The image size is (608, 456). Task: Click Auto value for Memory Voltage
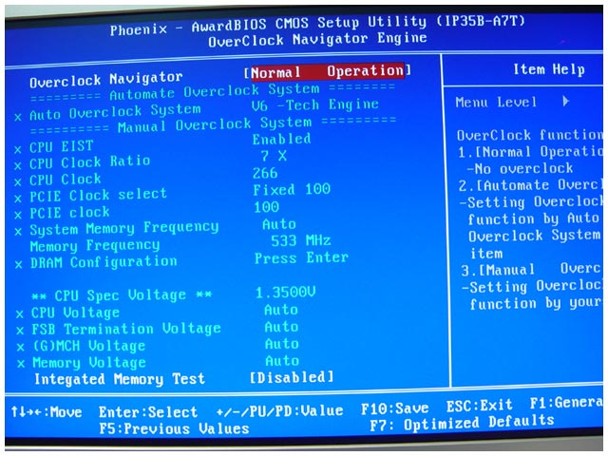pyautogui.click(x=282, y=361)
